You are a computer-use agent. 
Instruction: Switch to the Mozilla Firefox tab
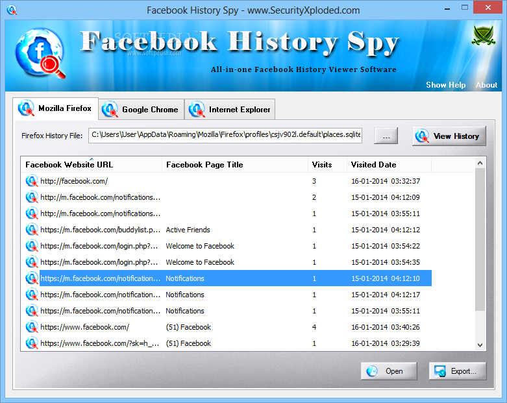pos(55,108)
